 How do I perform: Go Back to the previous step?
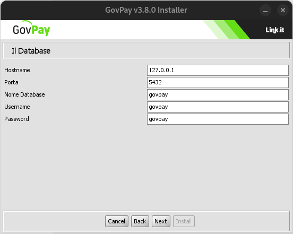[x=140, y=221]
